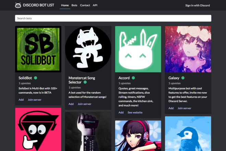Image resolution: width=226 pixels, height=151 pixels.
Task: Click the SolidBot name heading
Action: click(x=25, y=78)
